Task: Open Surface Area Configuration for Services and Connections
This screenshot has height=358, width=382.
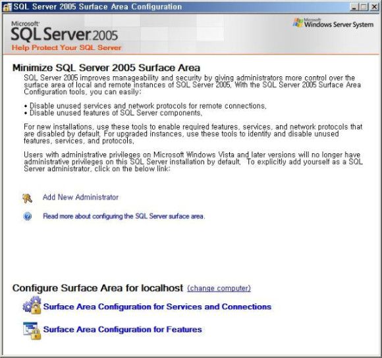Action: coord(157,307)
